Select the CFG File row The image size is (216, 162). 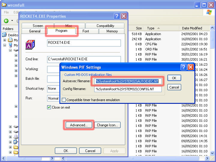[169, 44]
